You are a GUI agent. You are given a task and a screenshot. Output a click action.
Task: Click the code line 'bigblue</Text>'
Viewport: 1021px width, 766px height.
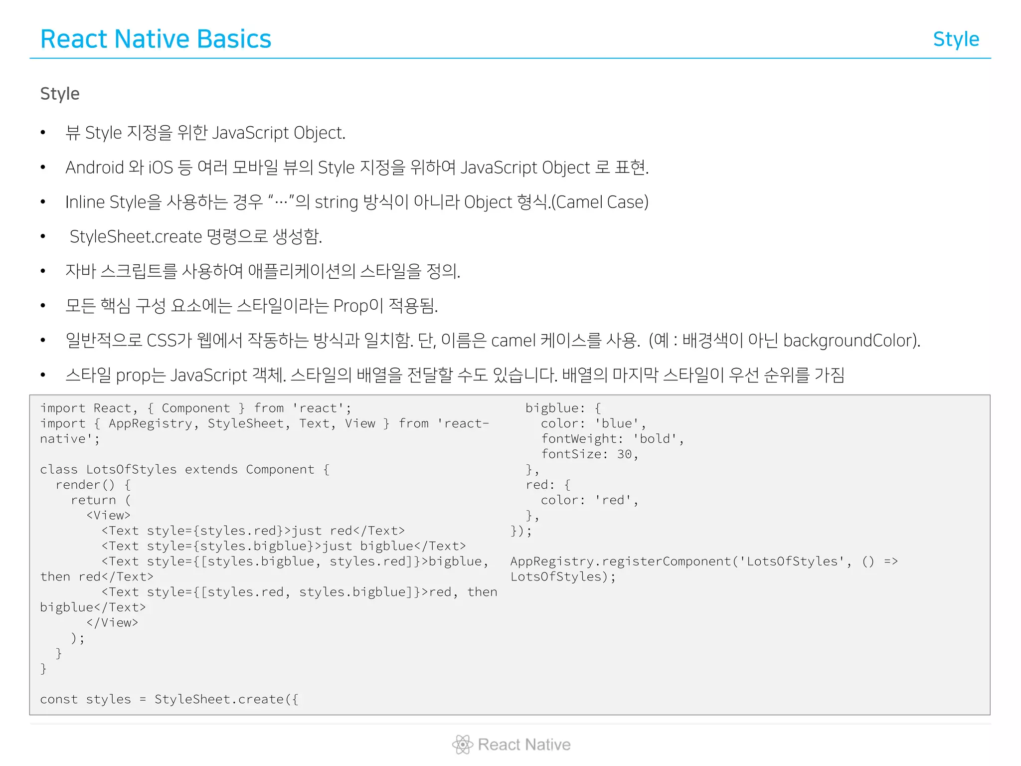click(x=93, y=608)
